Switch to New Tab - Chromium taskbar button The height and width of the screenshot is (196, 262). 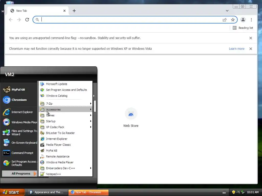(88, 192)
